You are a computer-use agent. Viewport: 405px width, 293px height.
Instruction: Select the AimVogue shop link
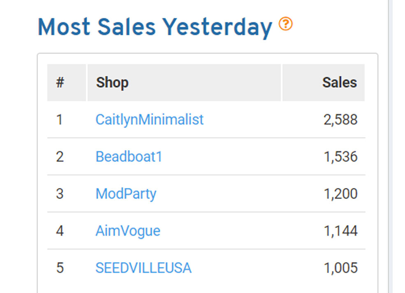coord(128,231)
